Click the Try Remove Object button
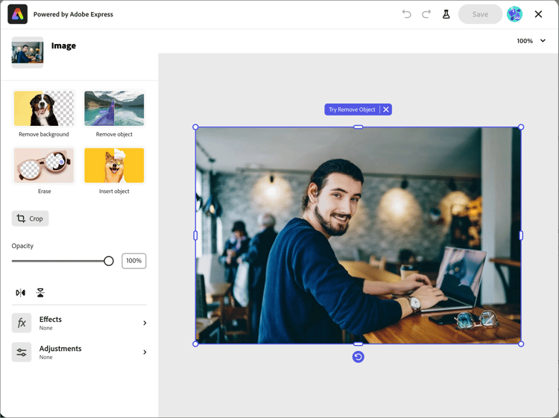The height and width of the screenshot is (418, 559). (352, 110)
